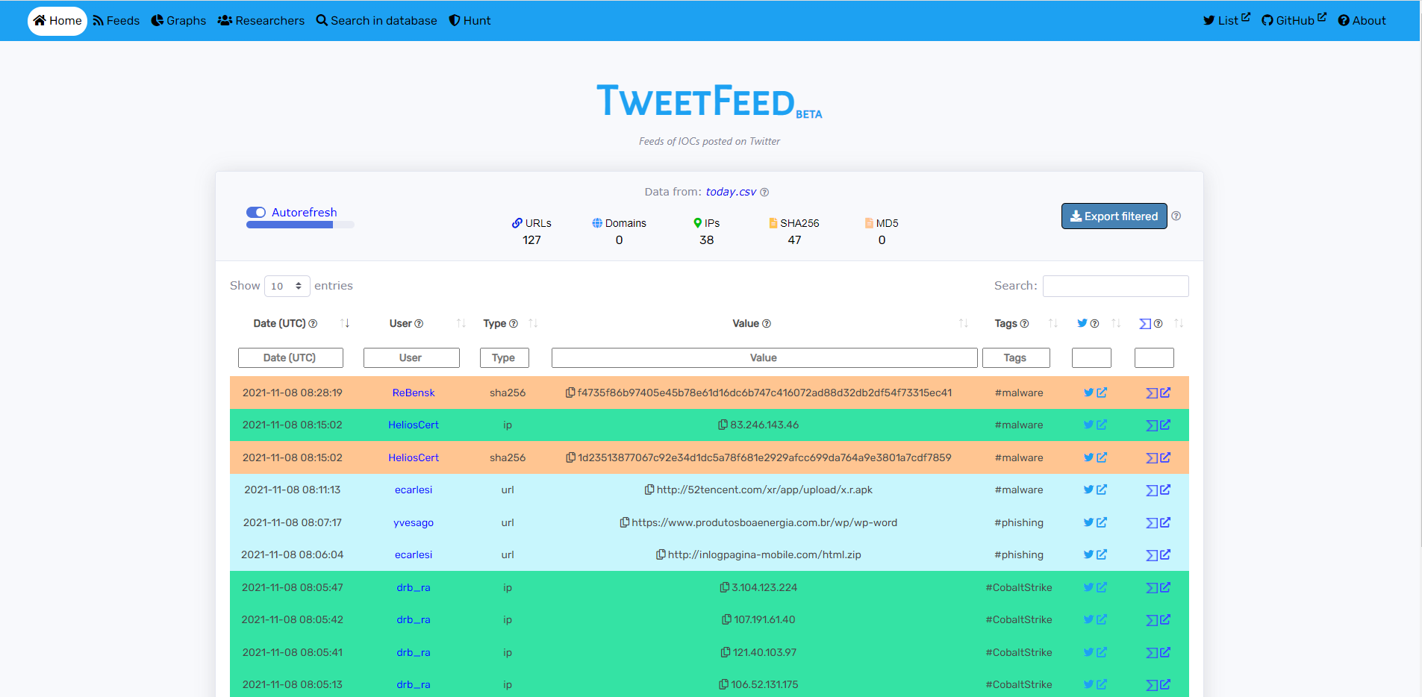Click the help icon beside Export filtered
The height and width of the screenshot is (697, 1422).
coord(1176,216)
